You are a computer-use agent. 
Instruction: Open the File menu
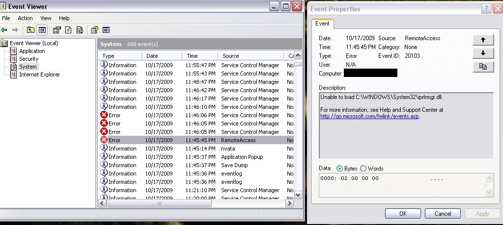[x=6, y=18]
